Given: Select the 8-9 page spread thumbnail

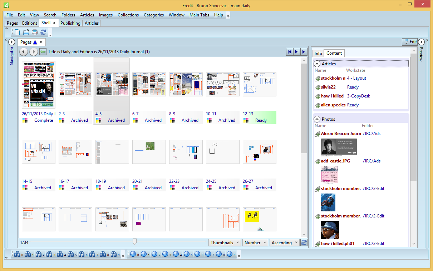Looking at the screenshot, I should 186,84.
